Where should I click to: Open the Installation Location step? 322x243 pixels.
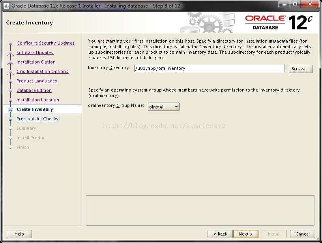38,100
